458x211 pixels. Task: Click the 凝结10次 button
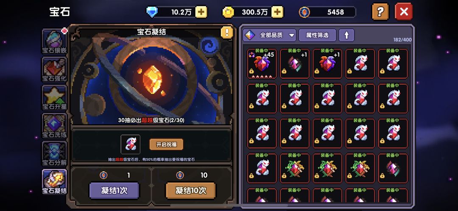click(191, 191)
